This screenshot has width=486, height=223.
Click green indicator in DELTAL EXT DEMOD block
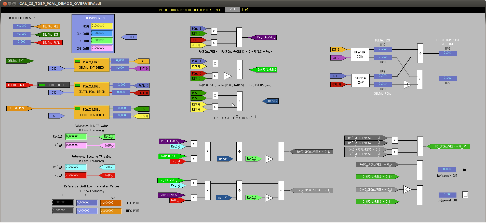pyautogui.click(x=78, y=61)
